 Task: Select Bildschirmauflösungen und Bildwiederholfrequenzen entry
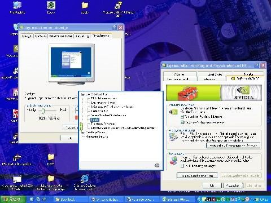(123, 128)
